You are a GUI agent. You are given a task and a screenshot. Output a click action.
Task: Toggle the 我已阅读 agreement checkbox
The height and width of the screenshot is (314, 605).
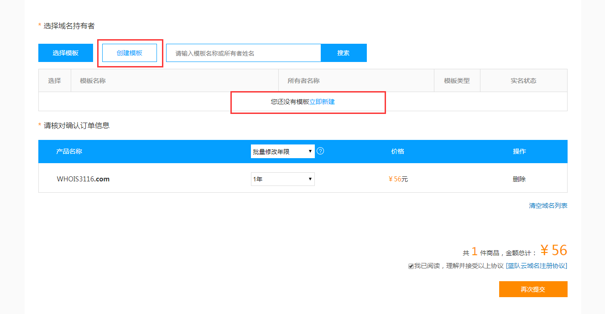pyautogui.click(x=411, y=266)
